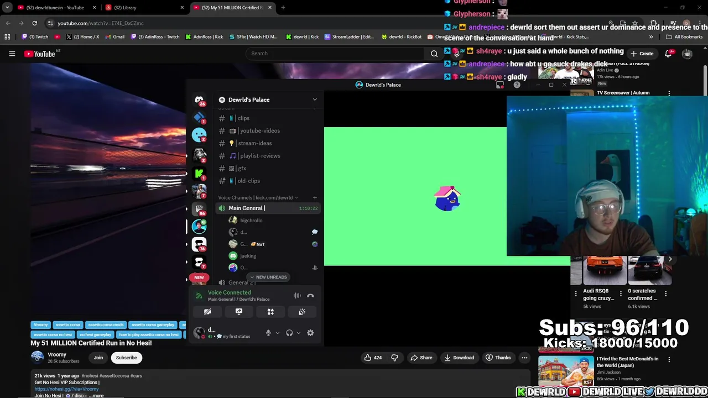Open Discord direct messages home icon
This screenshot has height=398, width=708.
pos(199,99)
